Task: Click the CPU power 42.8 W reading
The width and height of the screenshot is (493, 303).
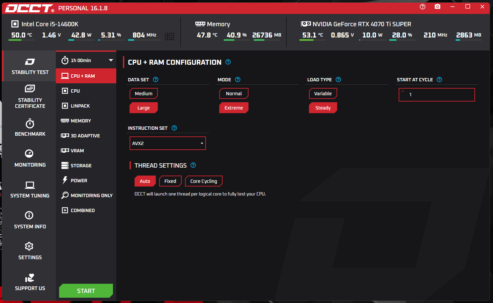Action: click(81, 35)
